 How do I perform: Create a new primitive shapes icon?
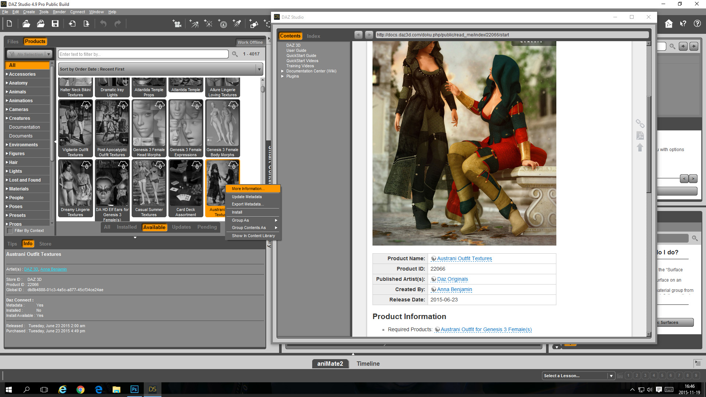(254, 24)
